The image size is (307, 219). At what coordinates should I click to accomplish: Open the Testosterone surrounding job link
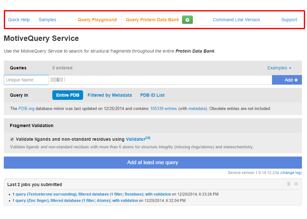pyautogui.click(x=92, y=194)
